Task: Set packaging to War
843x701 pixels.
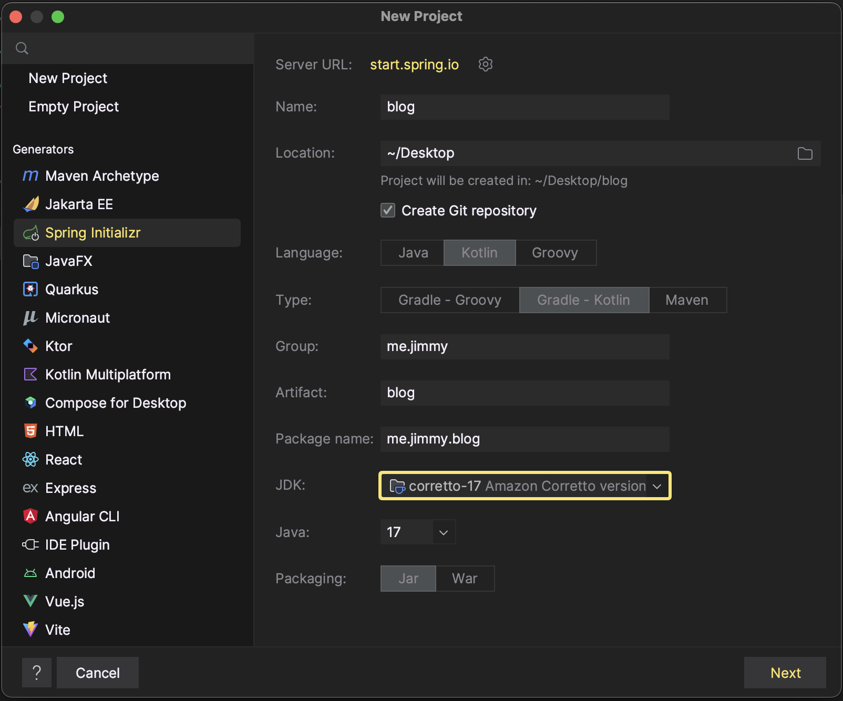Action: coord(465,579)
